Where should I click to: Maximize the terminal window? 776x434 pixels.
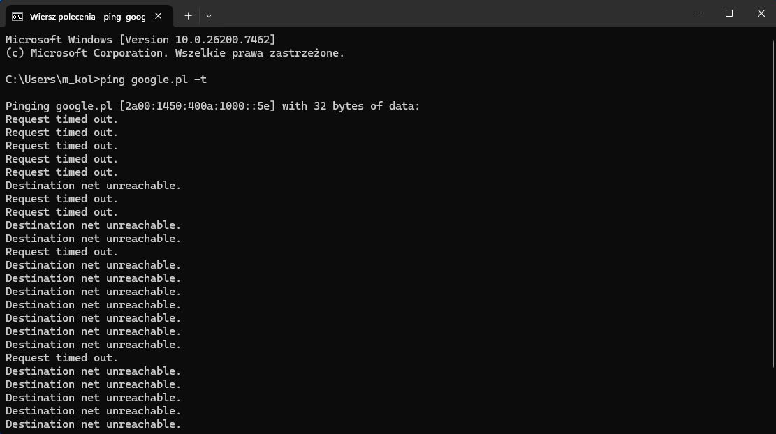(729, 13)
